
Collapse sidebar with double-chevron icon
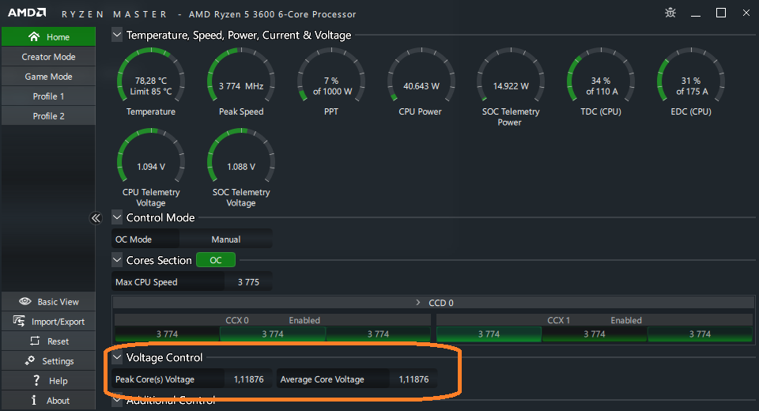[x=96, y=218]
